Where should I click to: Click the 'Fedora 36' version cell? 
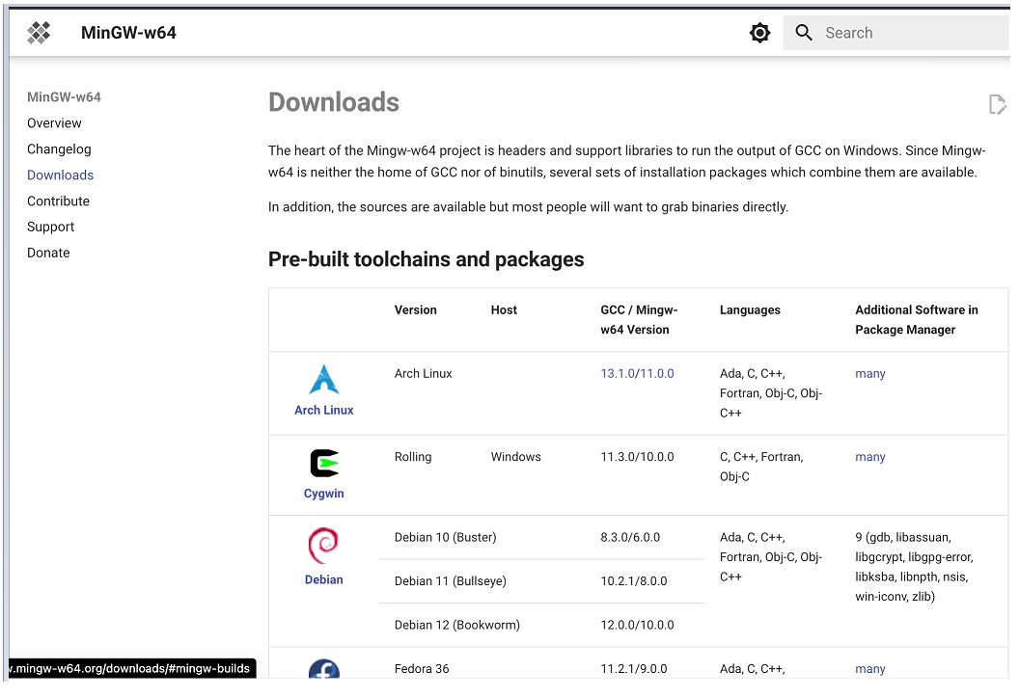(x=421, y=669)
